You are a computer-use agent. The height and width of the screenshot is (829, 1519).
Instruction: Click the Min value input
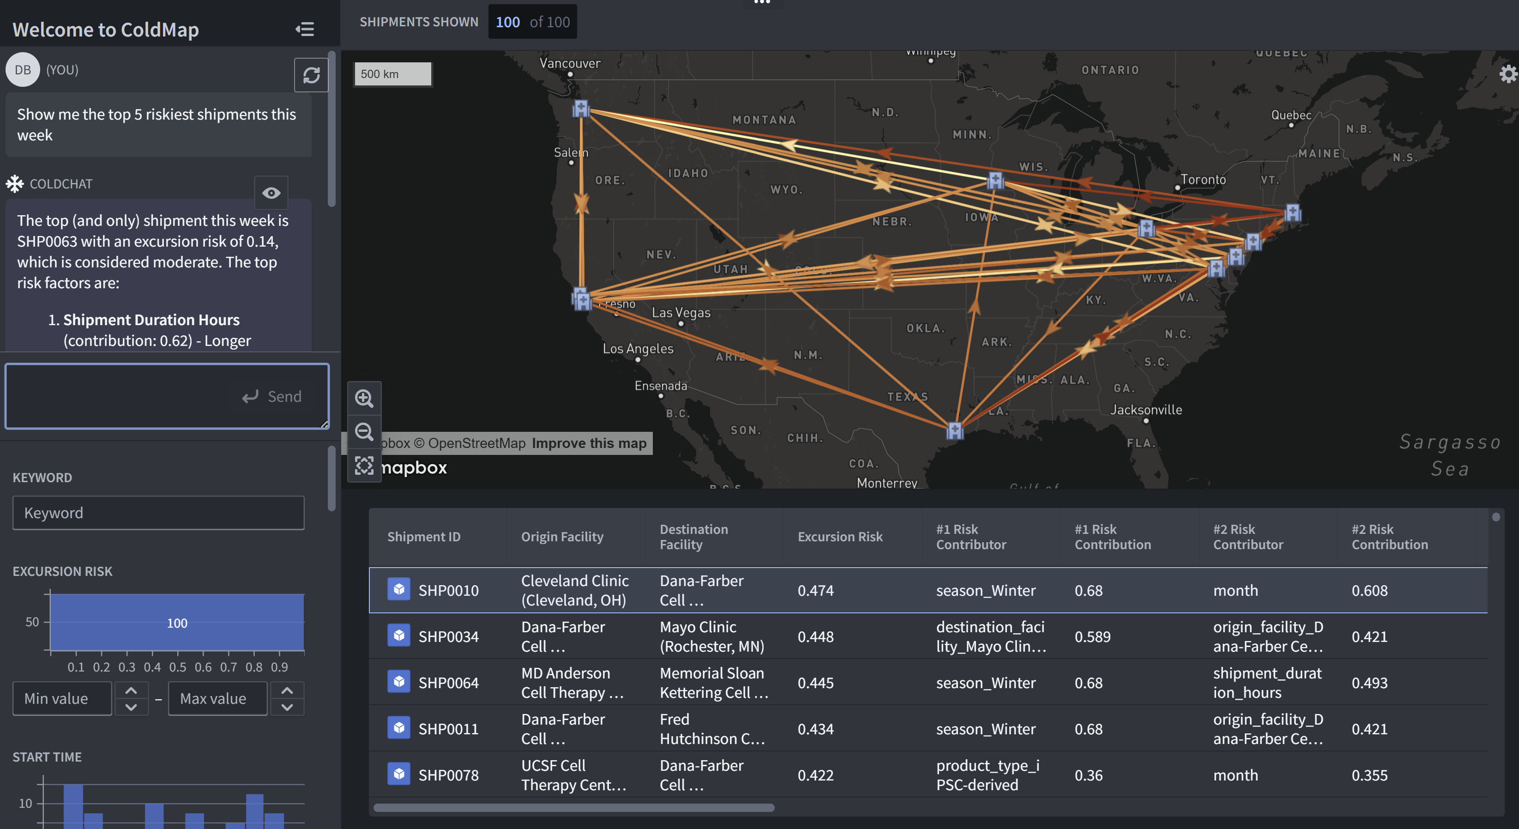(62, 699)
